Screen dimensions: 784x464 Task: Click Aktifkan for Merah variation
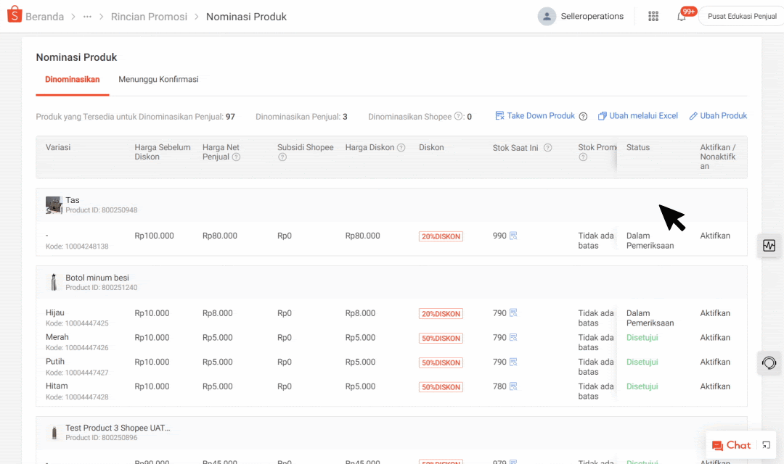715,338
